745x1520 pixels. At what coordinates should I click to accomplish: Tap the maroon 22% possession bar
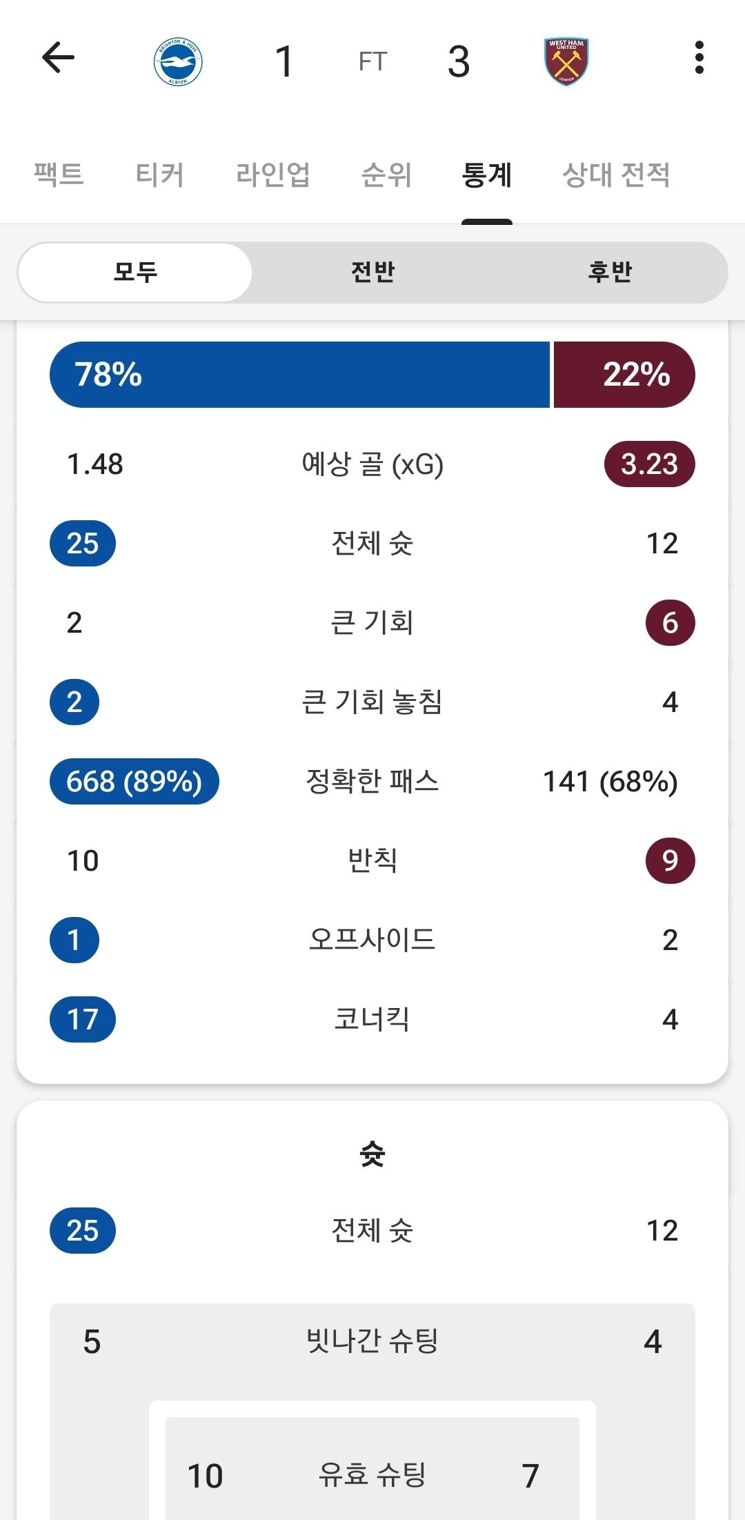624,375
